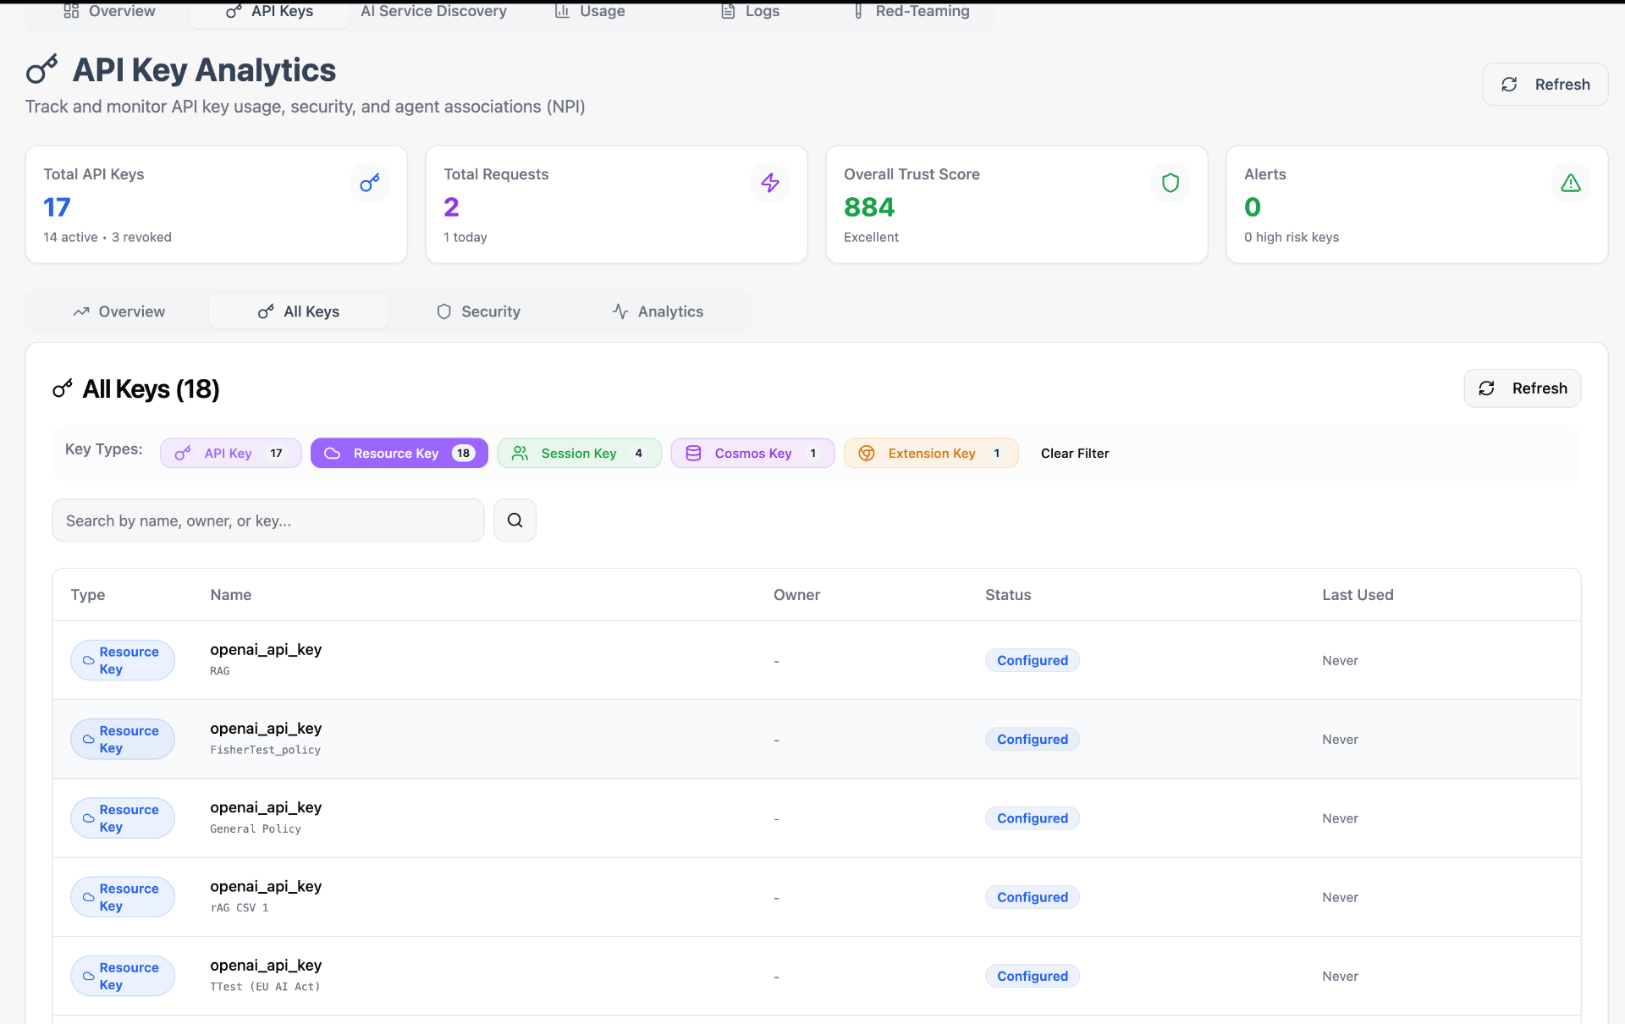The image size is (1625, 1024).
Task: Toggle the Resource Key filter chip
Action: [x=399, y=454]
